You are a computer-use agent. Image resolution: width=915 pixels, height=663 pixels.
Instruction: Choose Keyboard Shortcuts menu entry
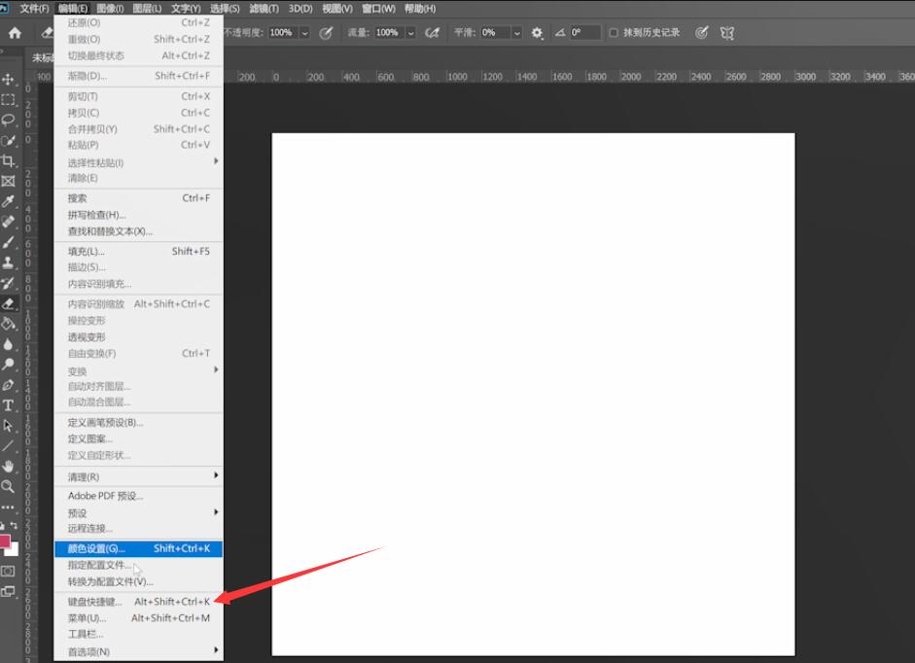click(x=138, y=601)
